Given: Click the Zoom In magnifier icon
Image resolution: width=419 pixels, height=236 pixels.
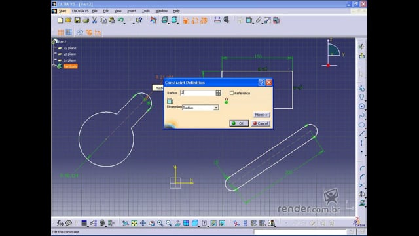Looking at the screenshot, I should (x=160, y=223).
